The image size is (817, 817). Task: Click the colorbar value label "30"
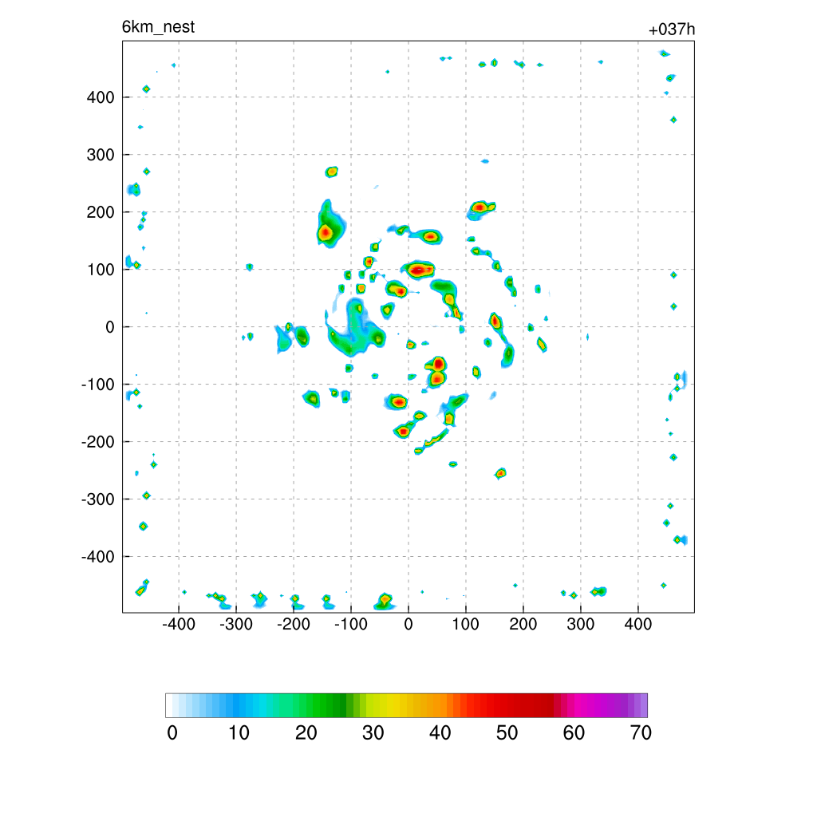tap(373, 733)
